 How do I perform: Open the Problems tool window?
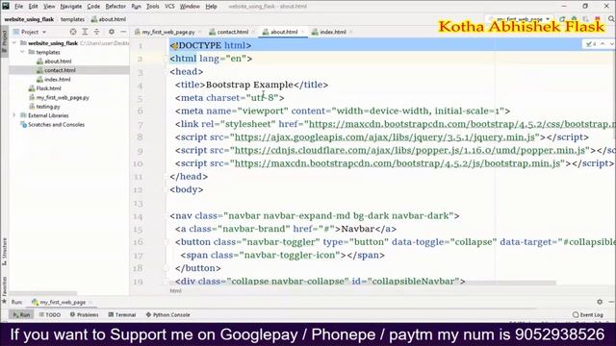(84, 314)
